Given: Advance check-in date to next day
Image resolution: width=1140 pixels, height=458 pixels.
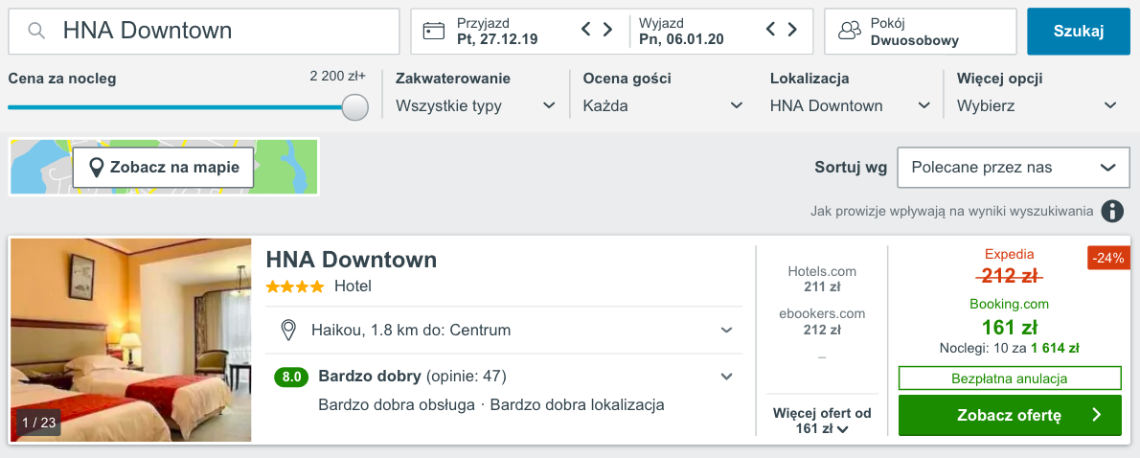Looking at the screenshot, I should [x=607, y=30].
